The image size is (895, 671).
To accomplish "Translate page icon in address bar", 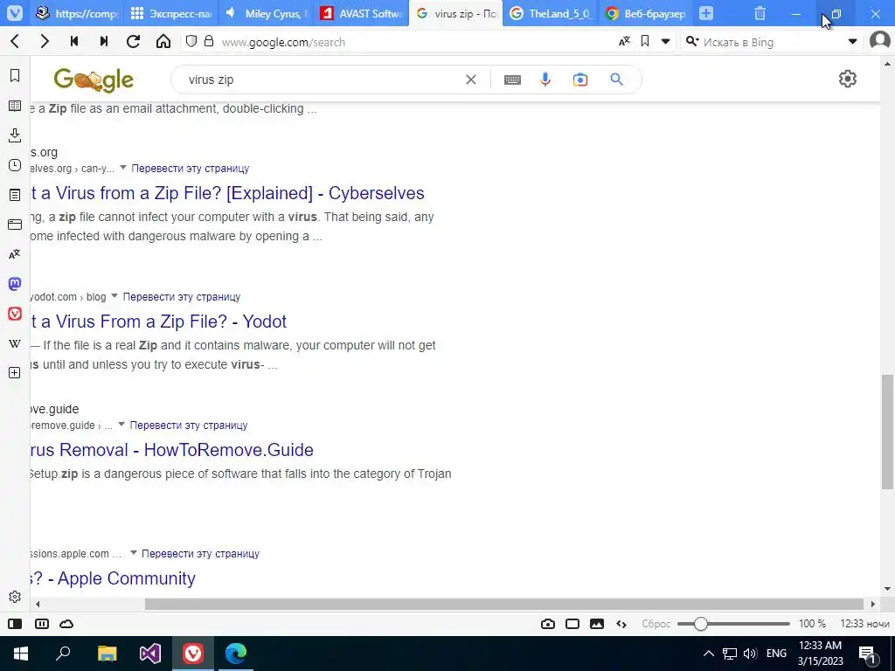I will (624, 41).
